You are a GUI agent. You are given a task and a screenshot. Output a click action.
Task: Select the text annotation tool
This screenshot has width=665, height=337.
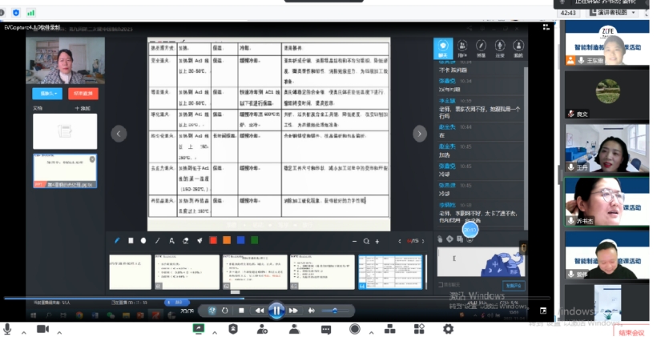coord(171,241)
